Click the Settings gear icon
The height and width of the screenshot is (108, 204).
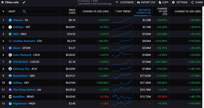(x=173, y=2)
